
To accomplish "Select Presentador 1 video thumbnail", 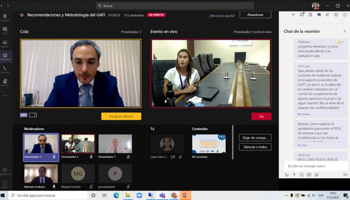I will pos(115,144).
